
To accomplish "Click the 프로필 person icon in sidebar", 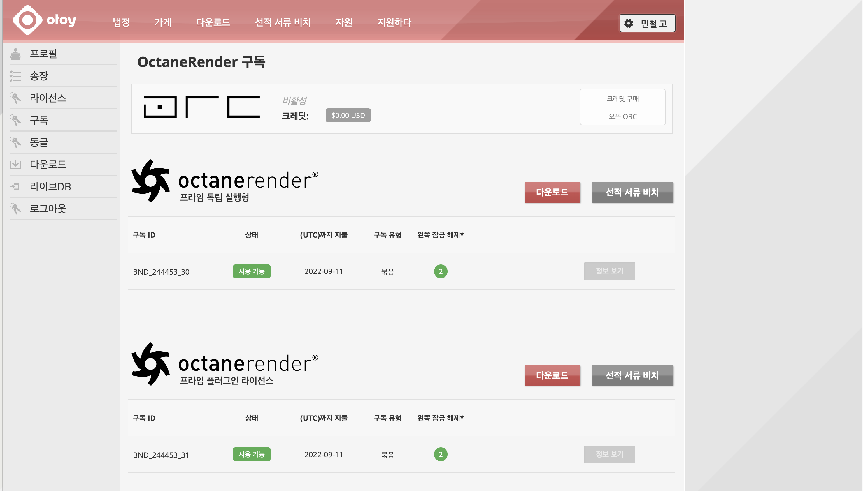I will 15,54.
